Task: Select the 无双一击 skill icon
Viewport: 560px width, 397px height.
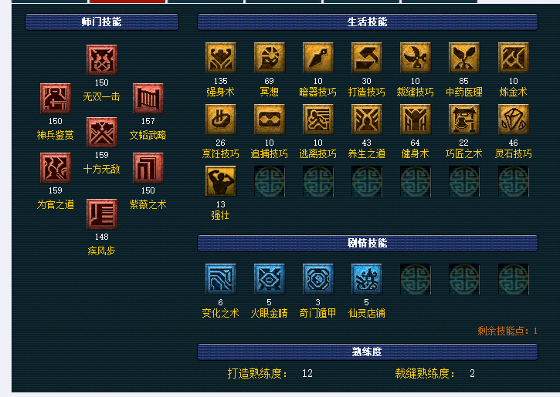Action: coord(102,60)
